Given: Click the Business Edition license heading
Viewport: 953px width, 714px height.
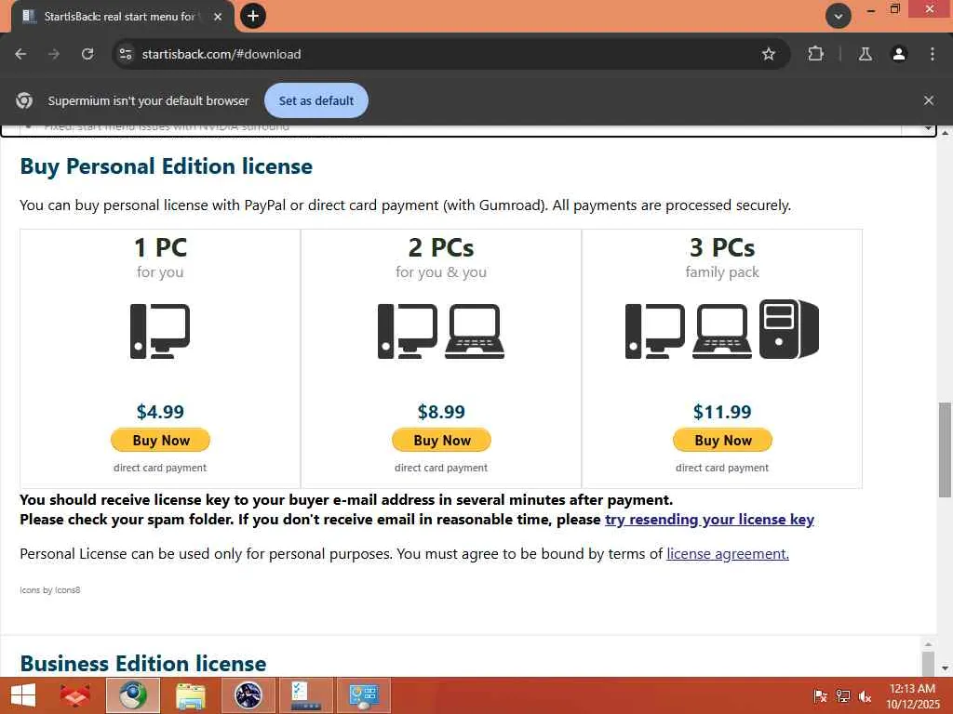Looking at the screenshot, I should pos(142,664).
